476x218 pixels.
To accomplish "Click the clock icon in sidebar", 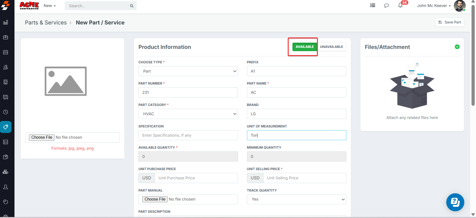I will click(5, 112).
